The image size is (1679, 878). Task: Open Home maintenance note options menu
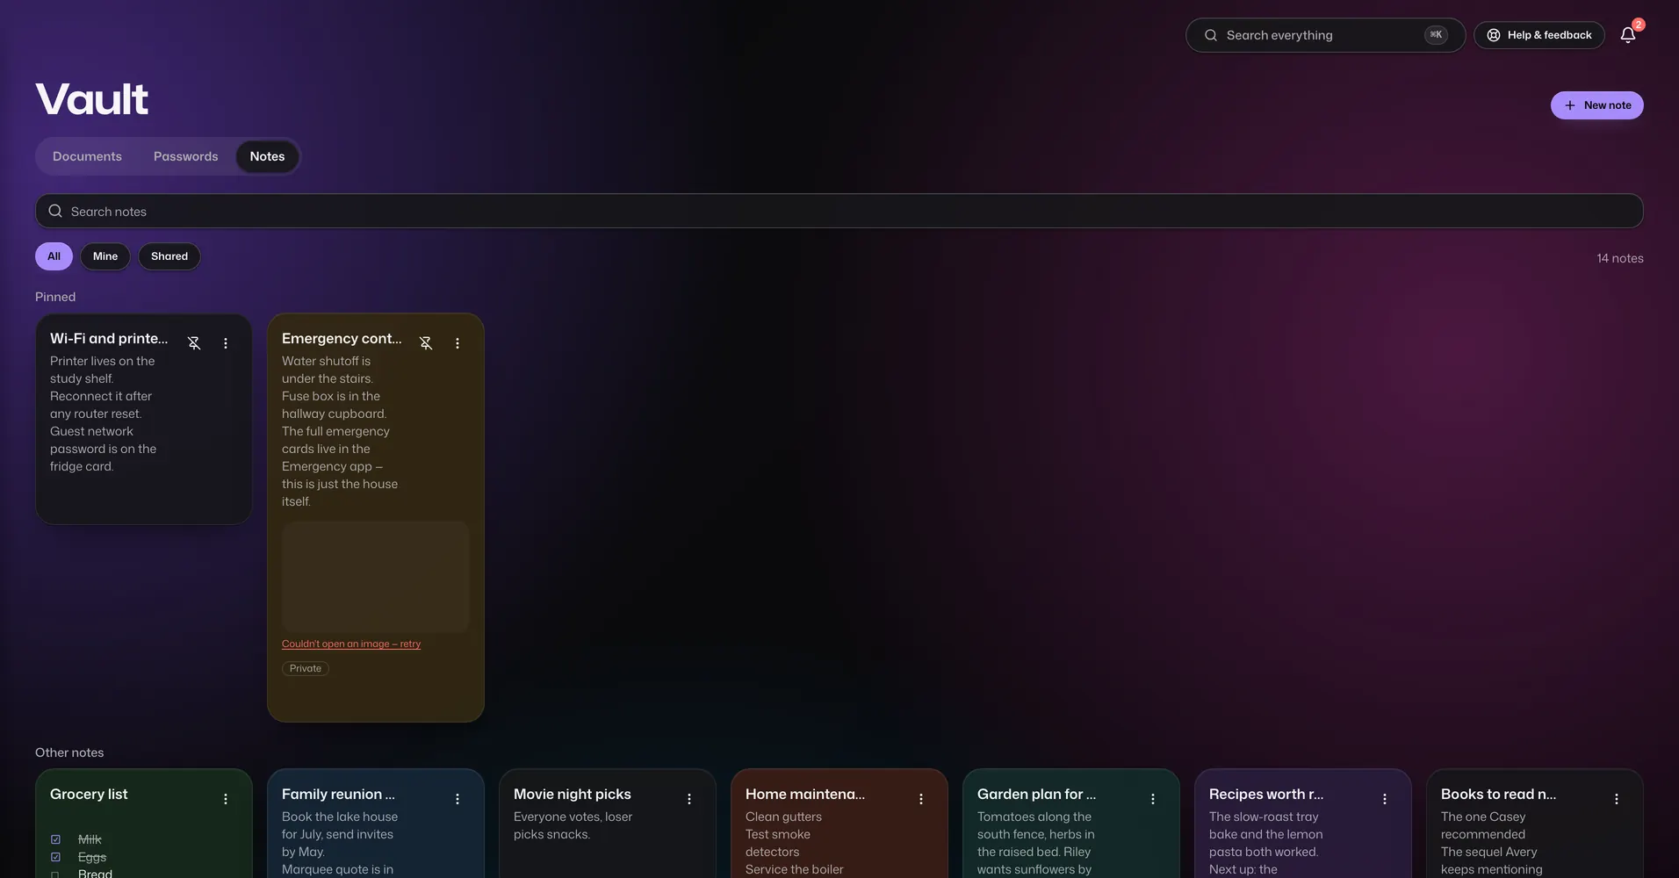click(x=921, y=799)
